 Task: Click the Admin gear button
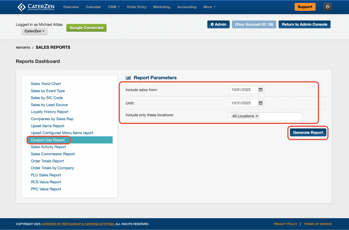[x=218, y=24]
